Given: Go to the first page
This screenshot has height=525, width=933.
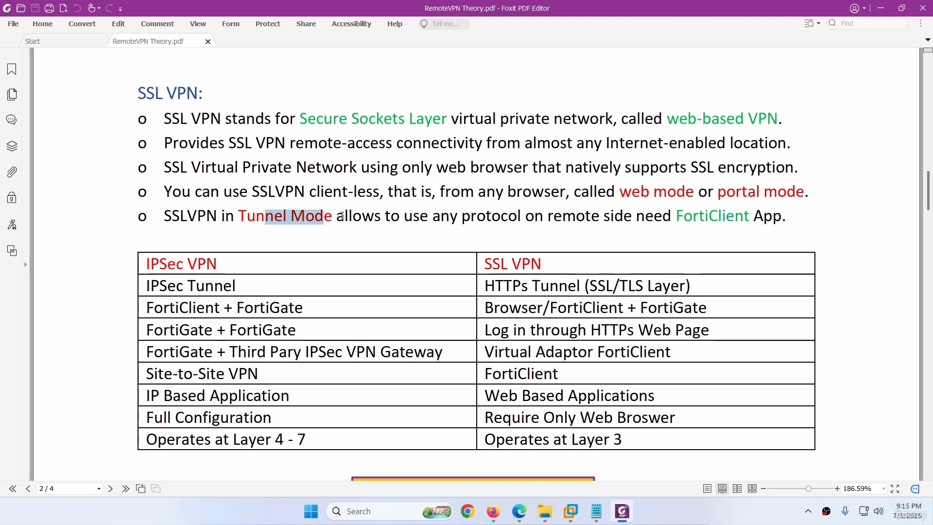Looking at the screenshot, I should tap(13, 489).
